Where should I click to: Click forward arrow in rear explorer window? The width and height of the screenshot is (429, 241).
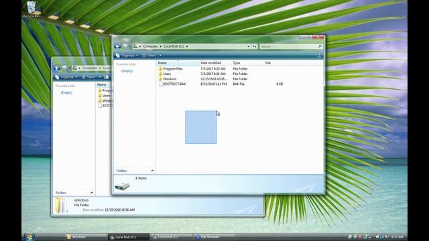coord(64,68)
